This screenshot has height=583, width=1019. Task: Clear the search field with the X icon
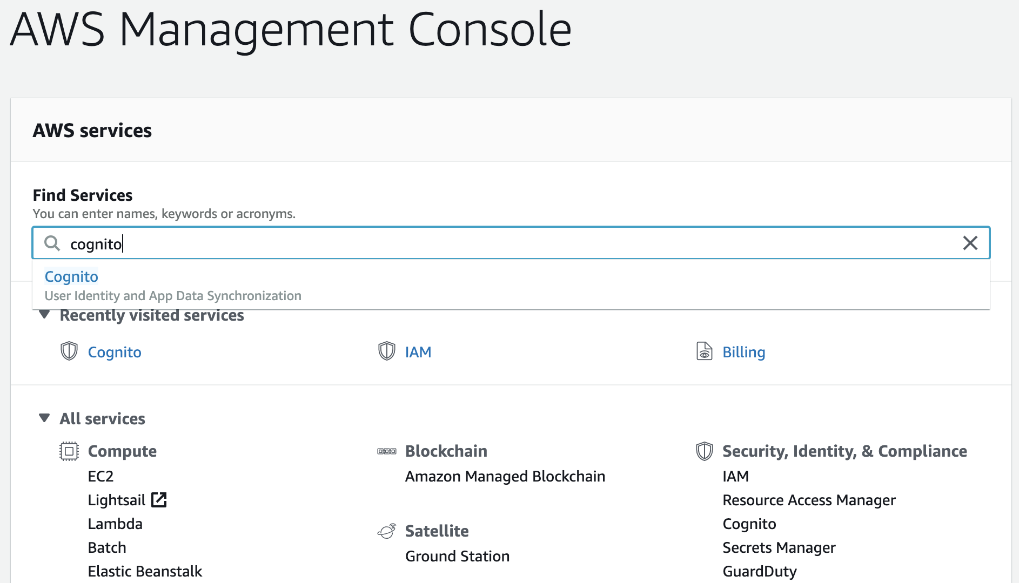(970, 243)
